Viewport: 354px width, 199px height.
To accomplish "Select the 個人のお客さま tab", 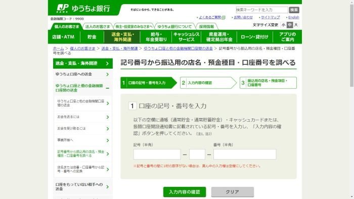I will click(67, 27).
